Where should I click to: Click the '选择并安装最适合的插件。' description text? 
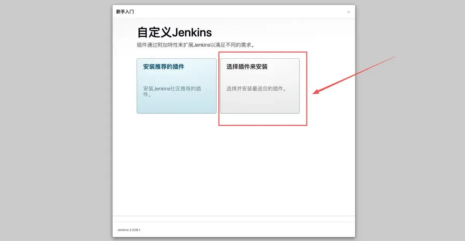click(256, 89)
